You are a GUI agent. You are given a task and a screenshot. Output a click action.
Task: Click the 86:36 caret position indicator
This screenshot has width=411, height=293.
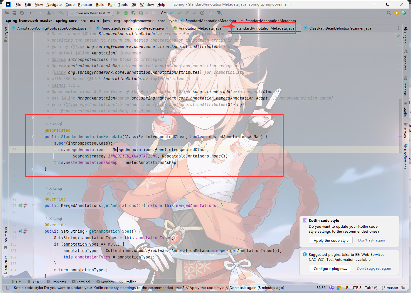[x=321, y=288]
